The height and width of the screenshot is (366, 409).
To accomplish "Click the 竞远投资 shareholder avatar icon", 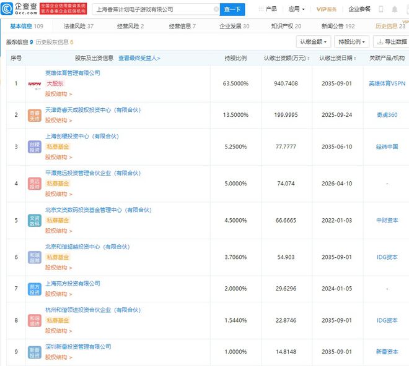I will pyautogui.click(x=35, y=184).
